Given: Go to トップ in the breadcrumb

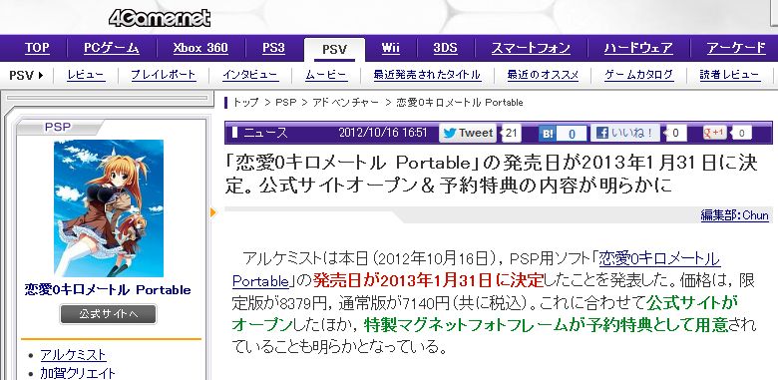Looking at the screenshot, I should tap(246, 103).
